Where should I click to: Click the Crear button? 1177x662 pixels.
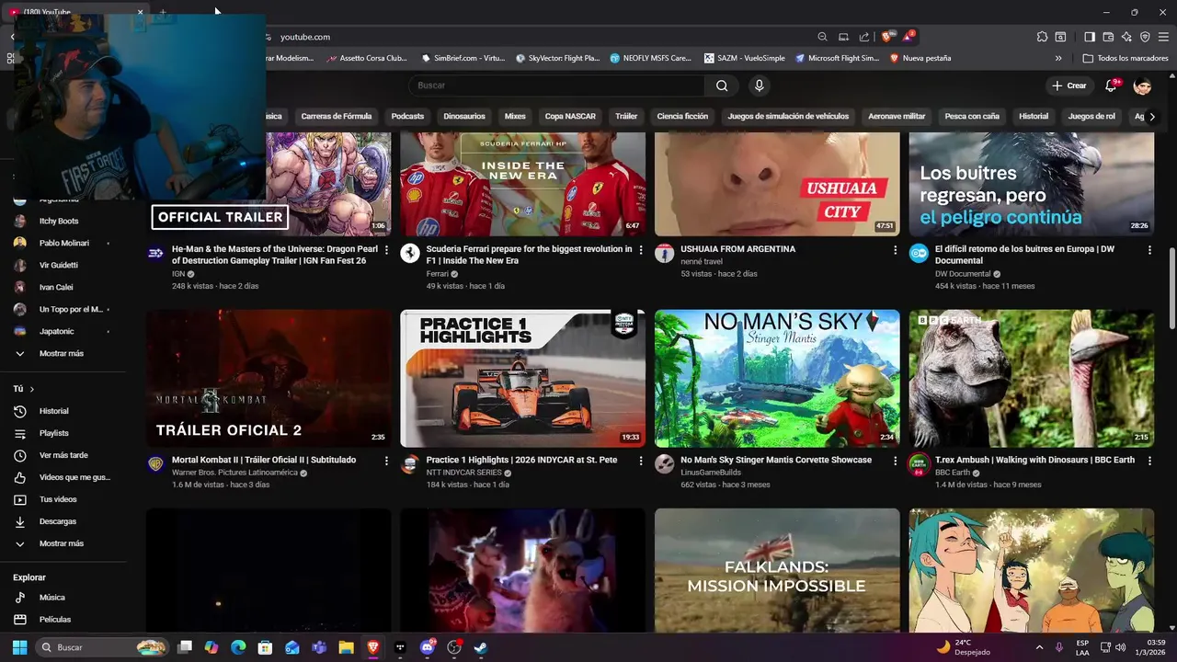tap(1069, 86)
